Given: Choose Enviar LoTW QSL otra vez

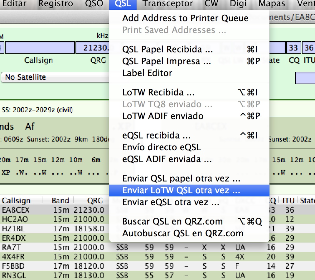Looking at the screenshot, I should tap(189, 191).
